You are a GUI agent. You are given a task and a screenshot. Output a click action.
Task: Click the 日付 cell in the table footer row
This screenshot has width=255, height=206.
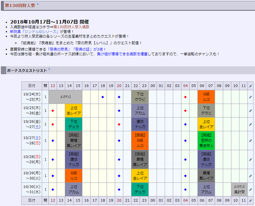coord(32,201)
